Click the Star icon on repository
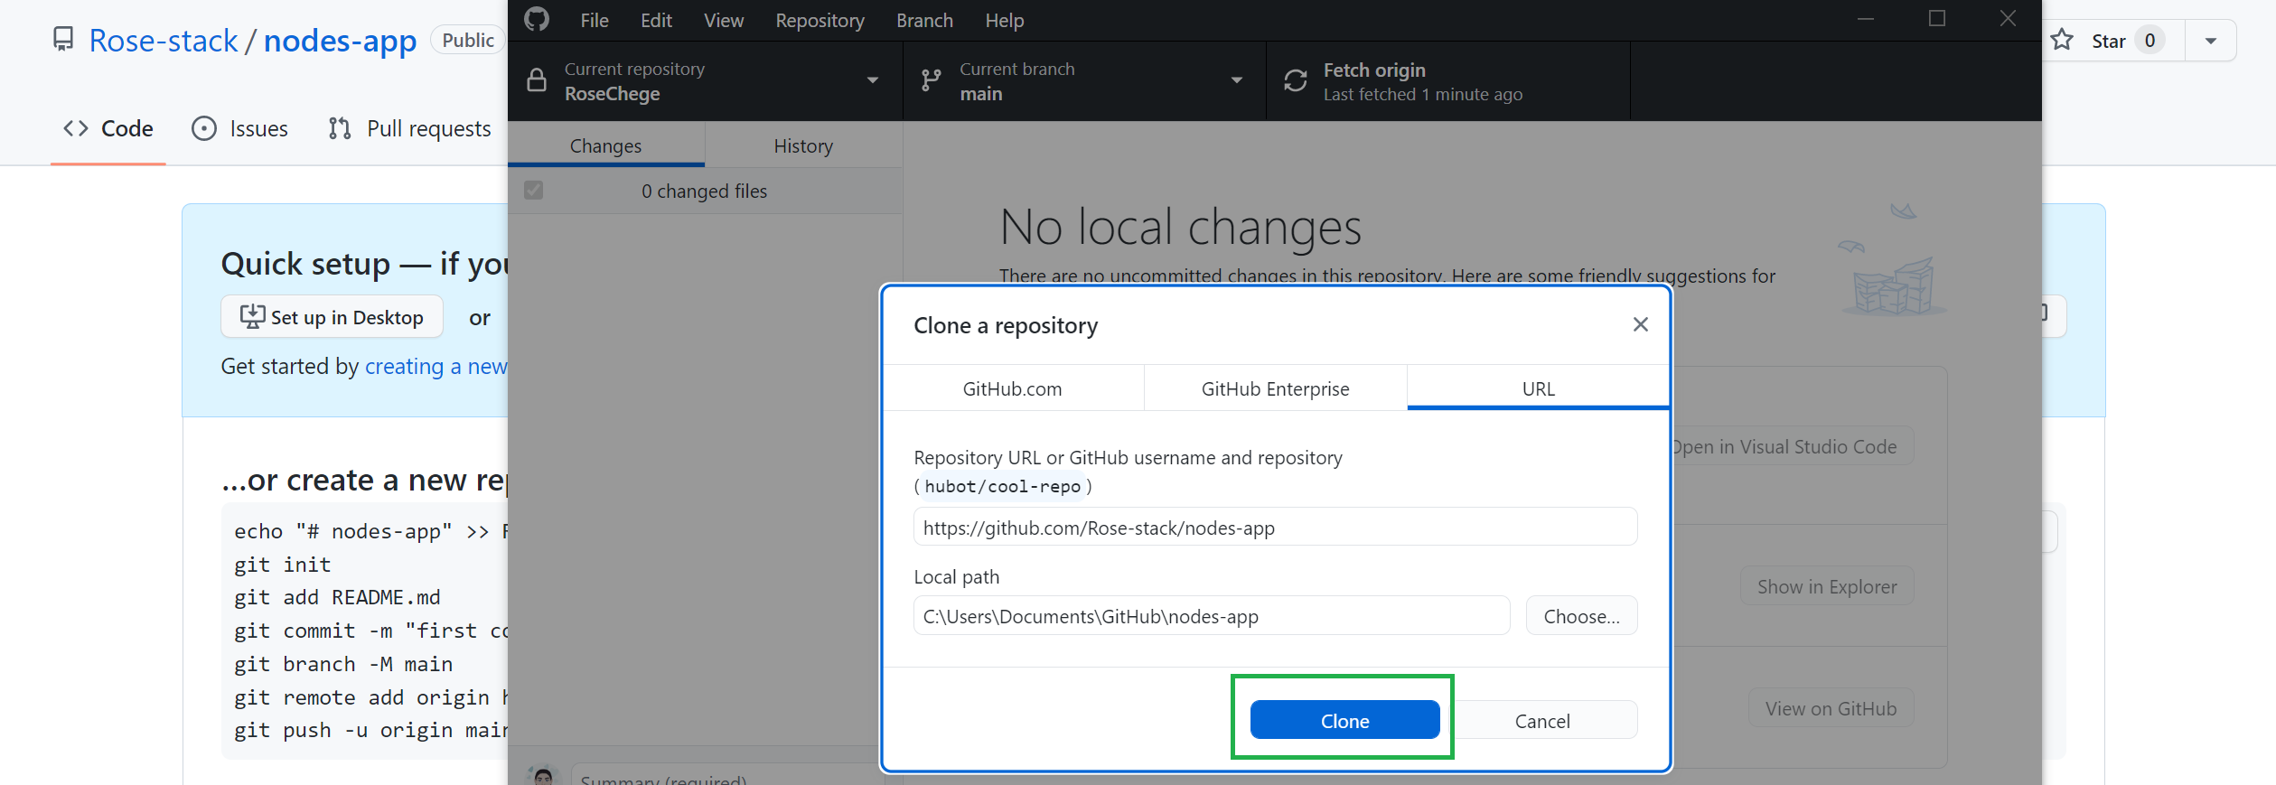The image size is (2276, 785). pos(2063,41)
